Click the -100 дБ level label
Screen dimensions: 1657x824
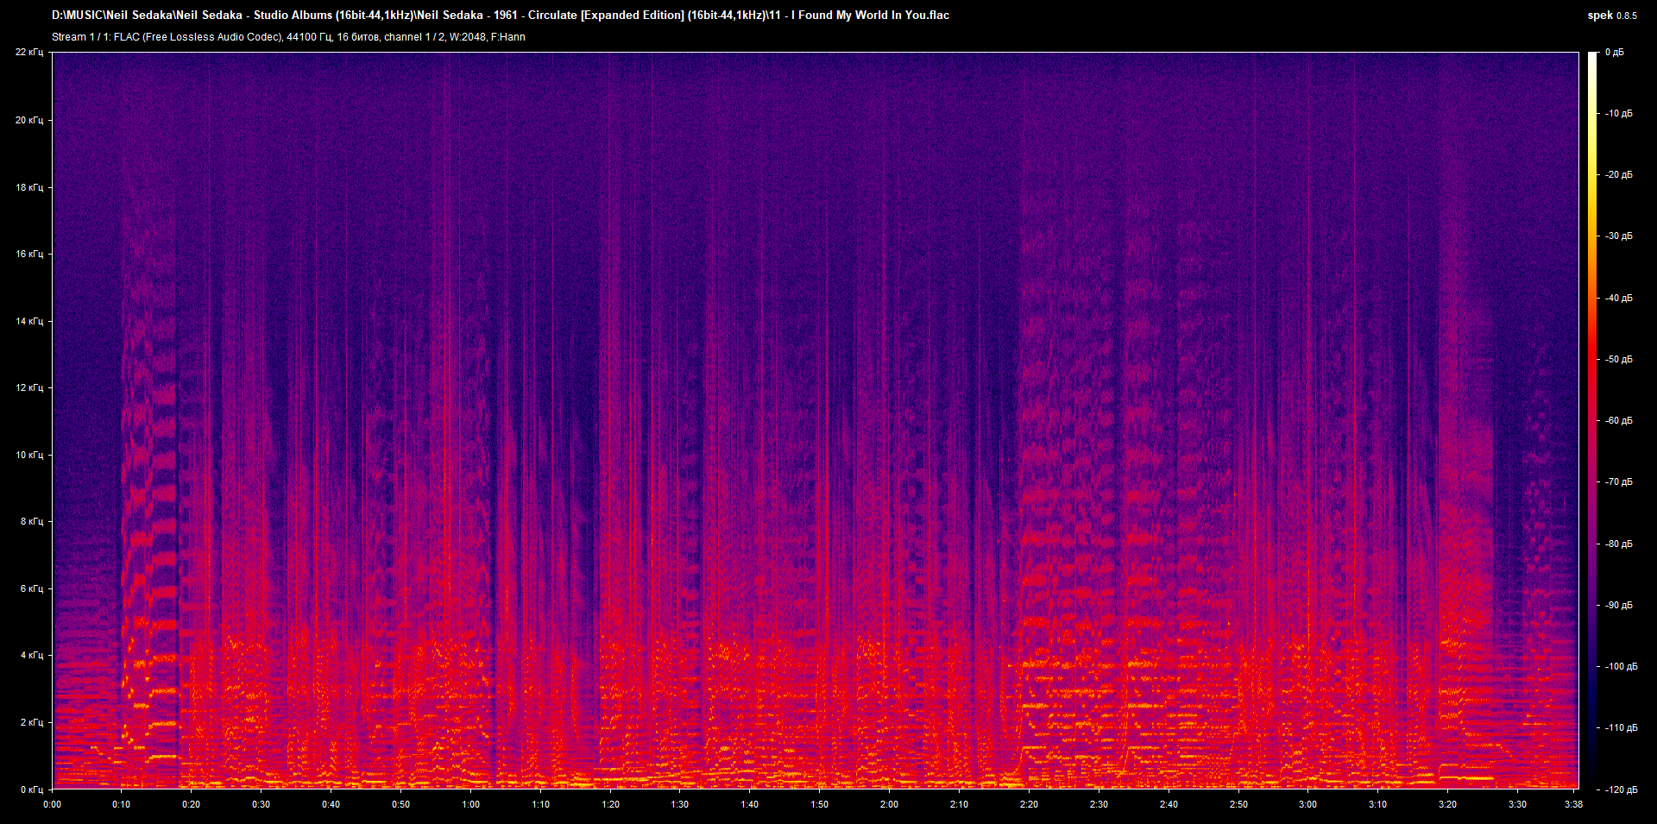1621,667
